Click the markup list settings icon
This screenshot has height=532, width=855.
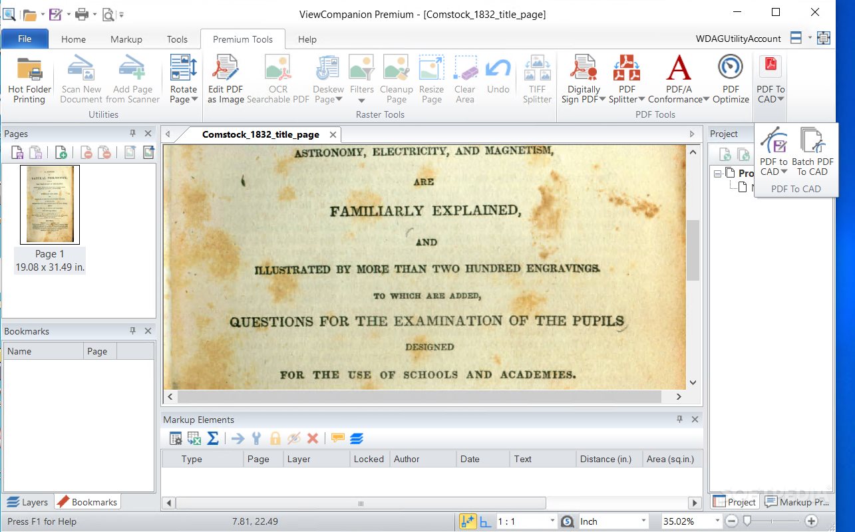click(176, 438)
